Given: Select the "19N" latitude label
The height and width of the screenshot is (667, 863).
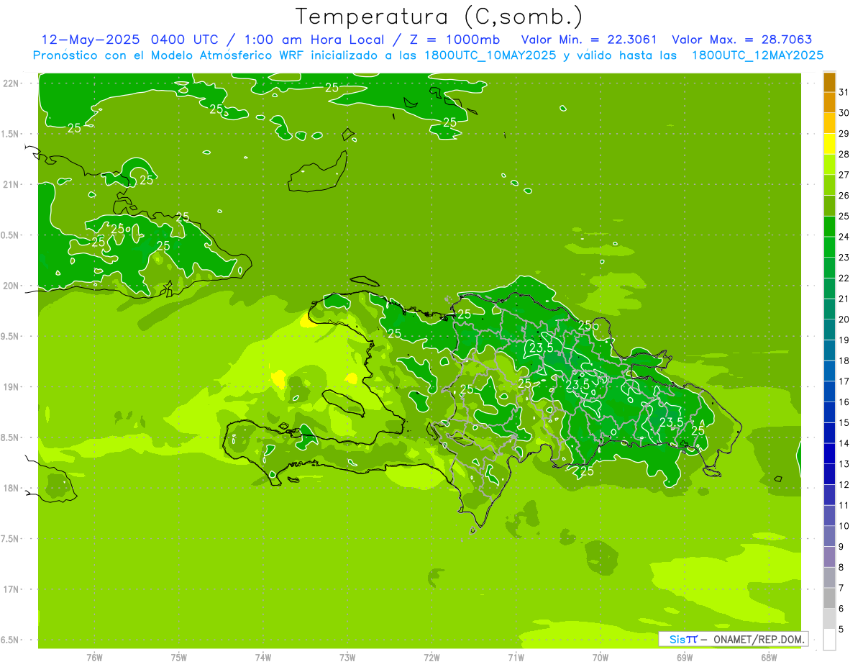Looking at the screenshot, I should (x=11, y=386).
